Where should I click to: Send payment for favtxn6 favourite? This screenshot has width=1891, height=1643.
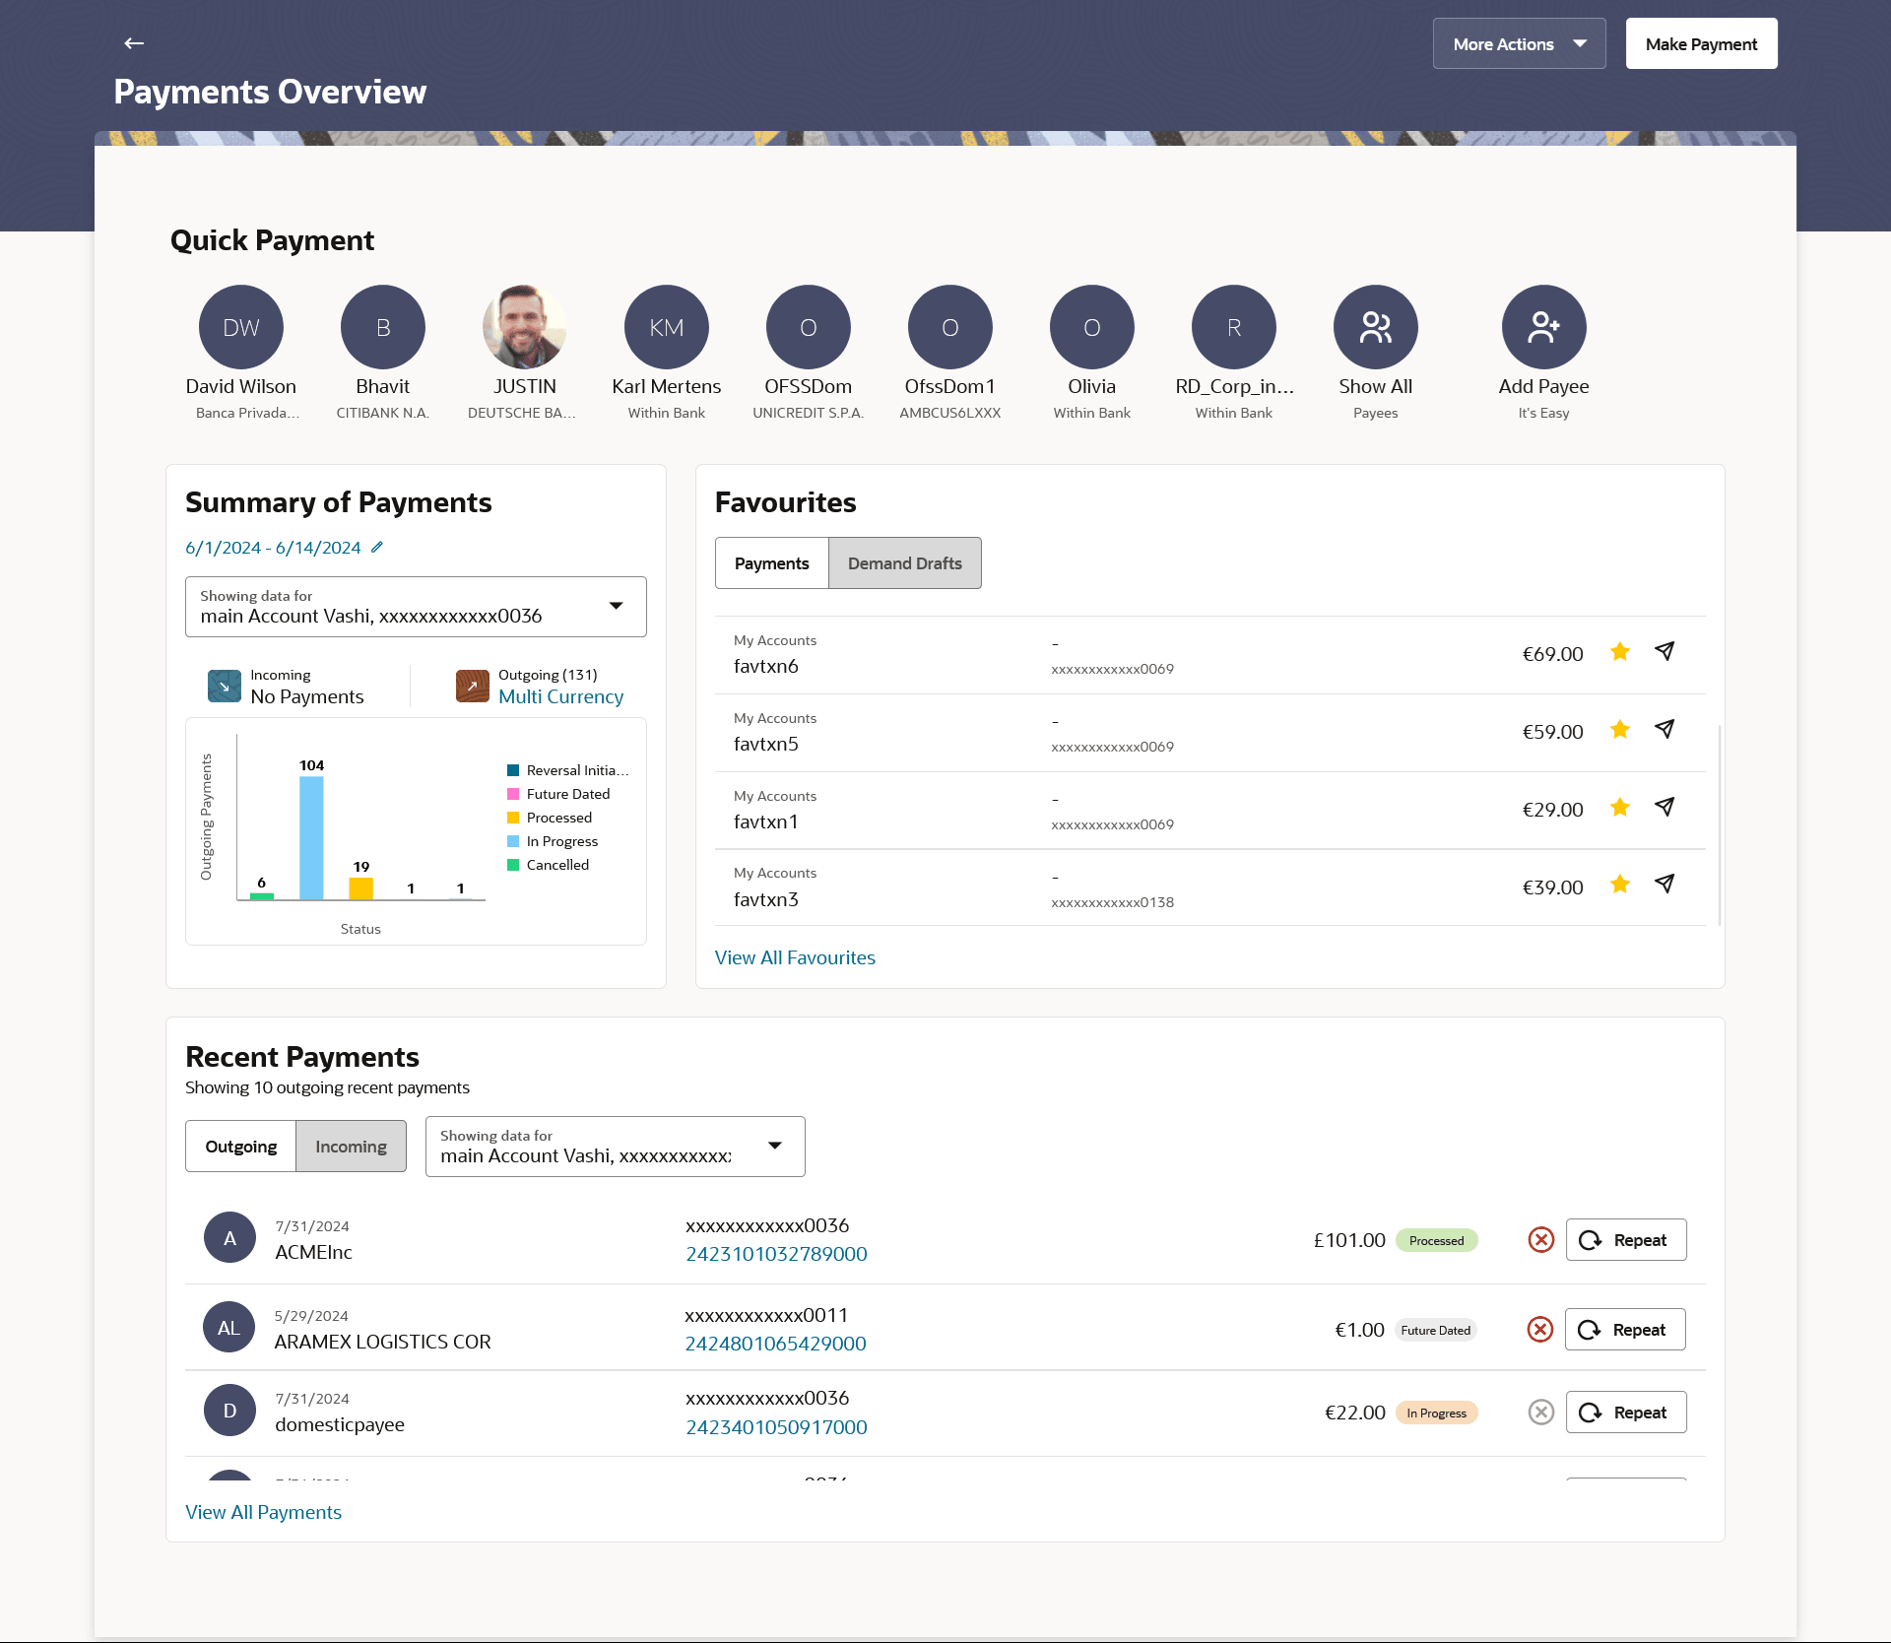click(x=1664, y=652)
